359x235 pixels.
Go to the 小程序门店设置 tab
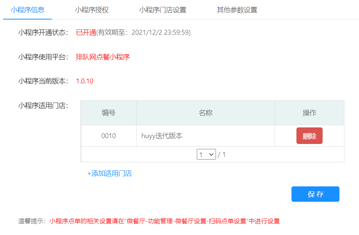pyautogui.click(x=163, y=10)
